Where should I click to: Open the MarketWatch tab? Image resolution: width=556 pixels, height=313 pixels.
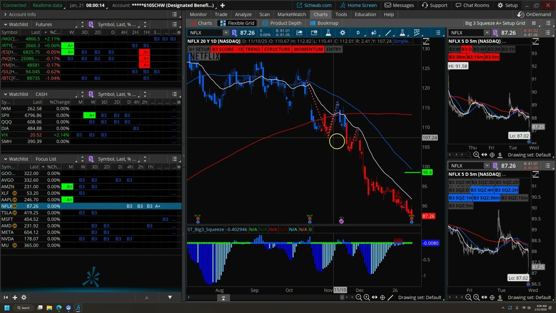(291, 14)
